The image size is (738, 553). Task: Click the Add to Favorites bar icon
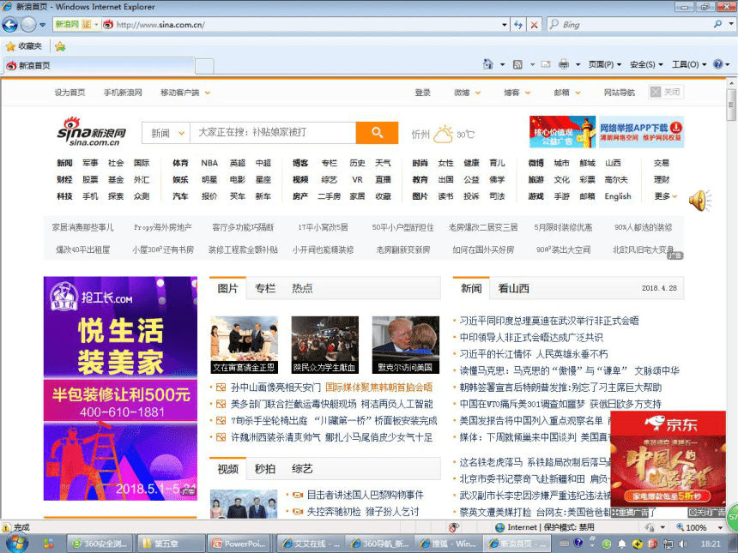click(x=60, y=46)
